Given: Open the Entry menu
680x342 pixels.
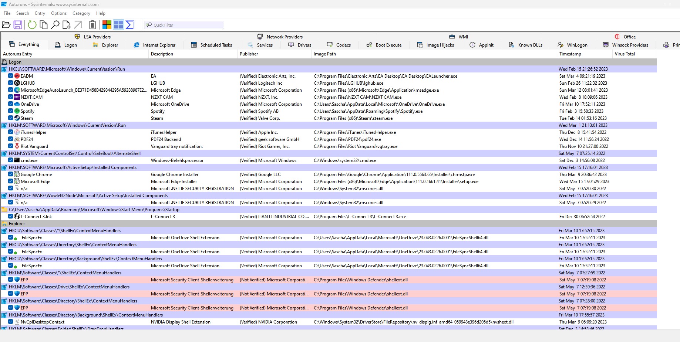Looking at the screenshot, I should pyautogui.click(x=40, y=13).
